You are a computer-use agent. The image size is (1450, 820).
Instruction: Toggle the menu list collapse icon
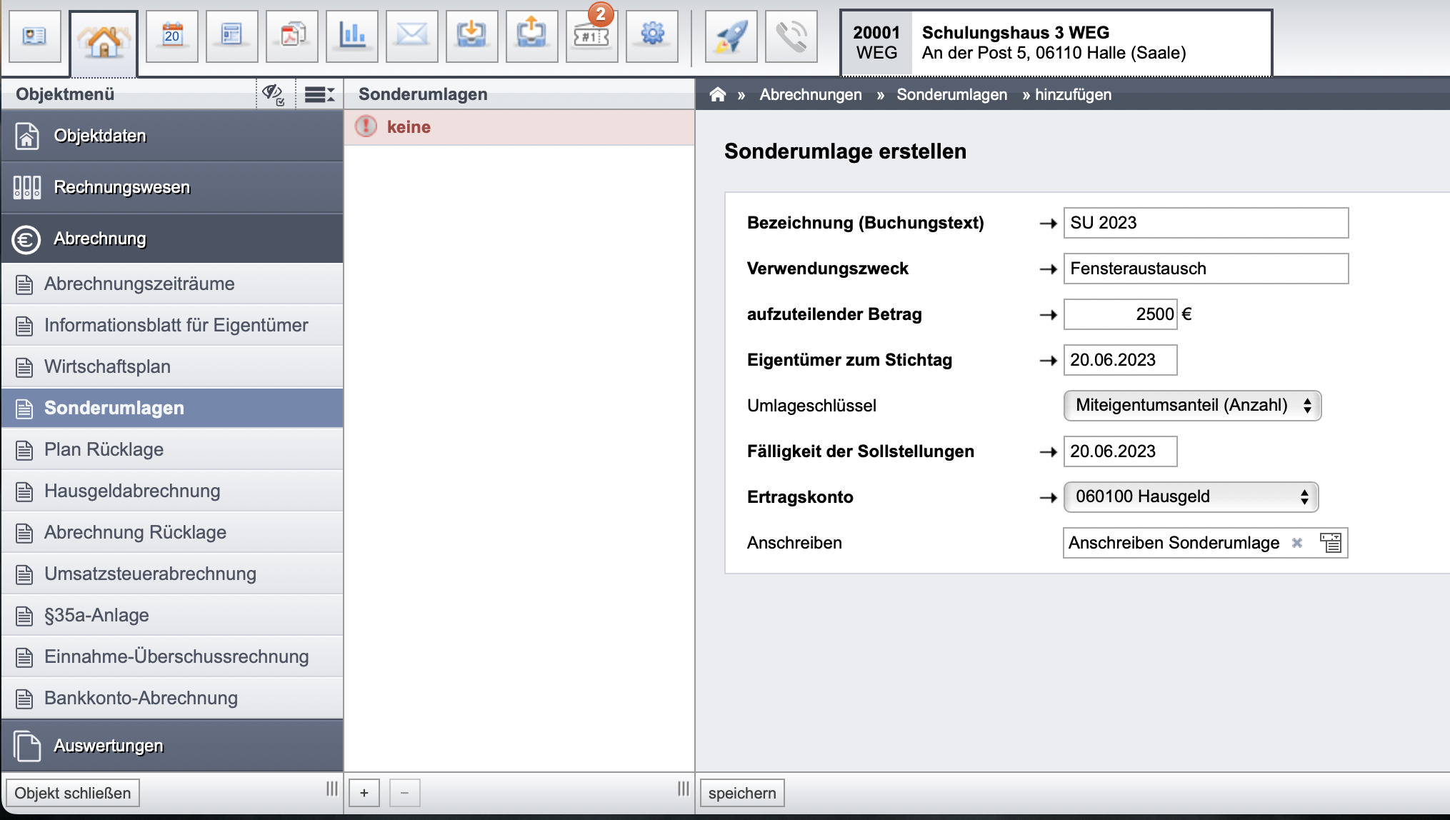[319, 94]
